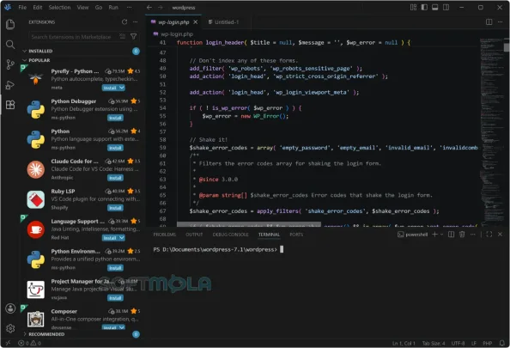
Task: Open the Run menu
Action: click(113, 7)
